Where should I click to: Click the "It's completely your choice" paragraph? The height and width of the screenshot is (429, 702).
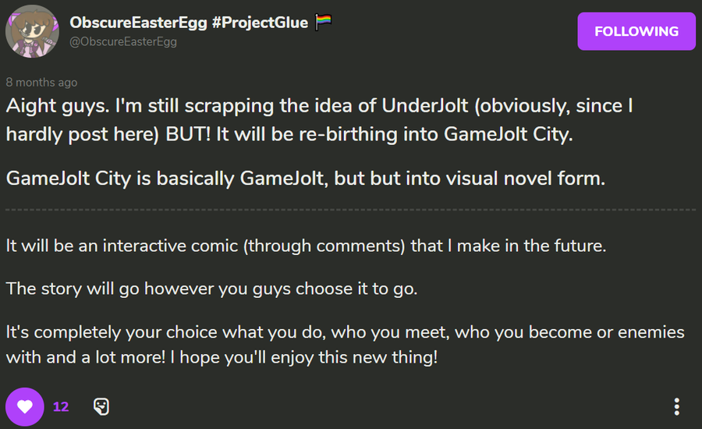(346, 345)
